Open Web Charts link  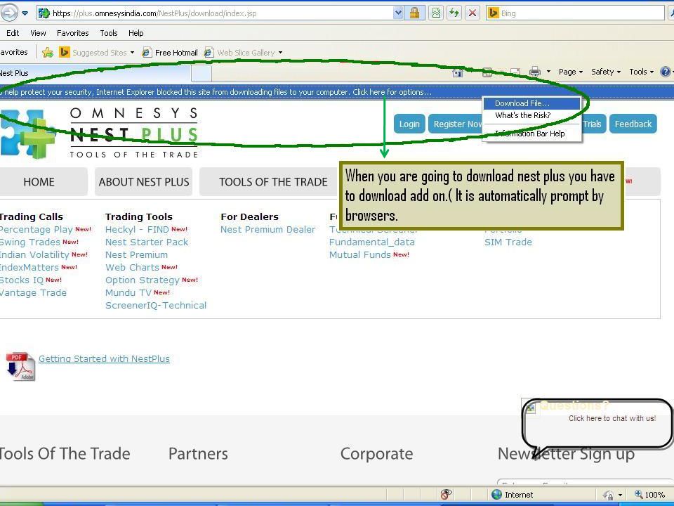tap(133, 267)
